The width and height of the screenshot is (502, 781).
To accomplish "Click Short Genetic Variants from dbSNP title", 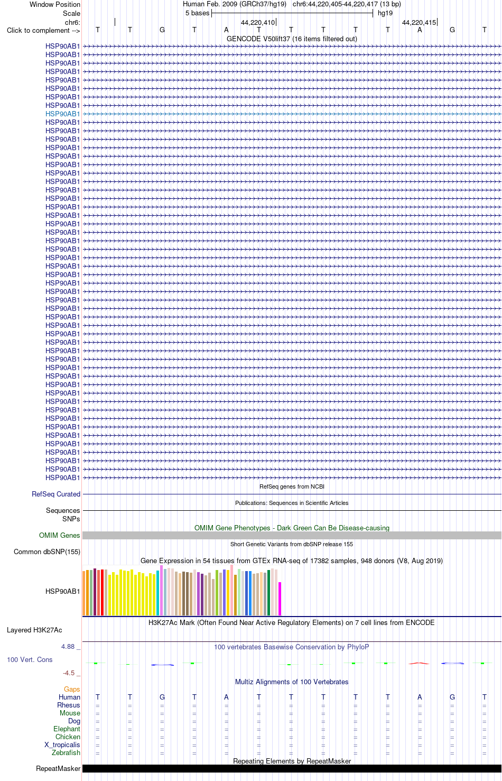I will pyautogui.click(x=292, y=544).
